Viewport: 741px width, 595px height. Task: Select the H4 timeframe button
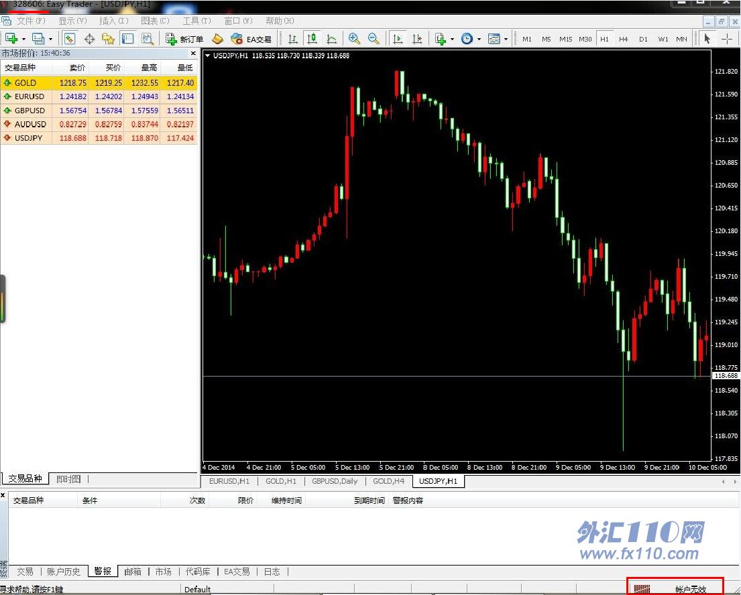[624, 39]
